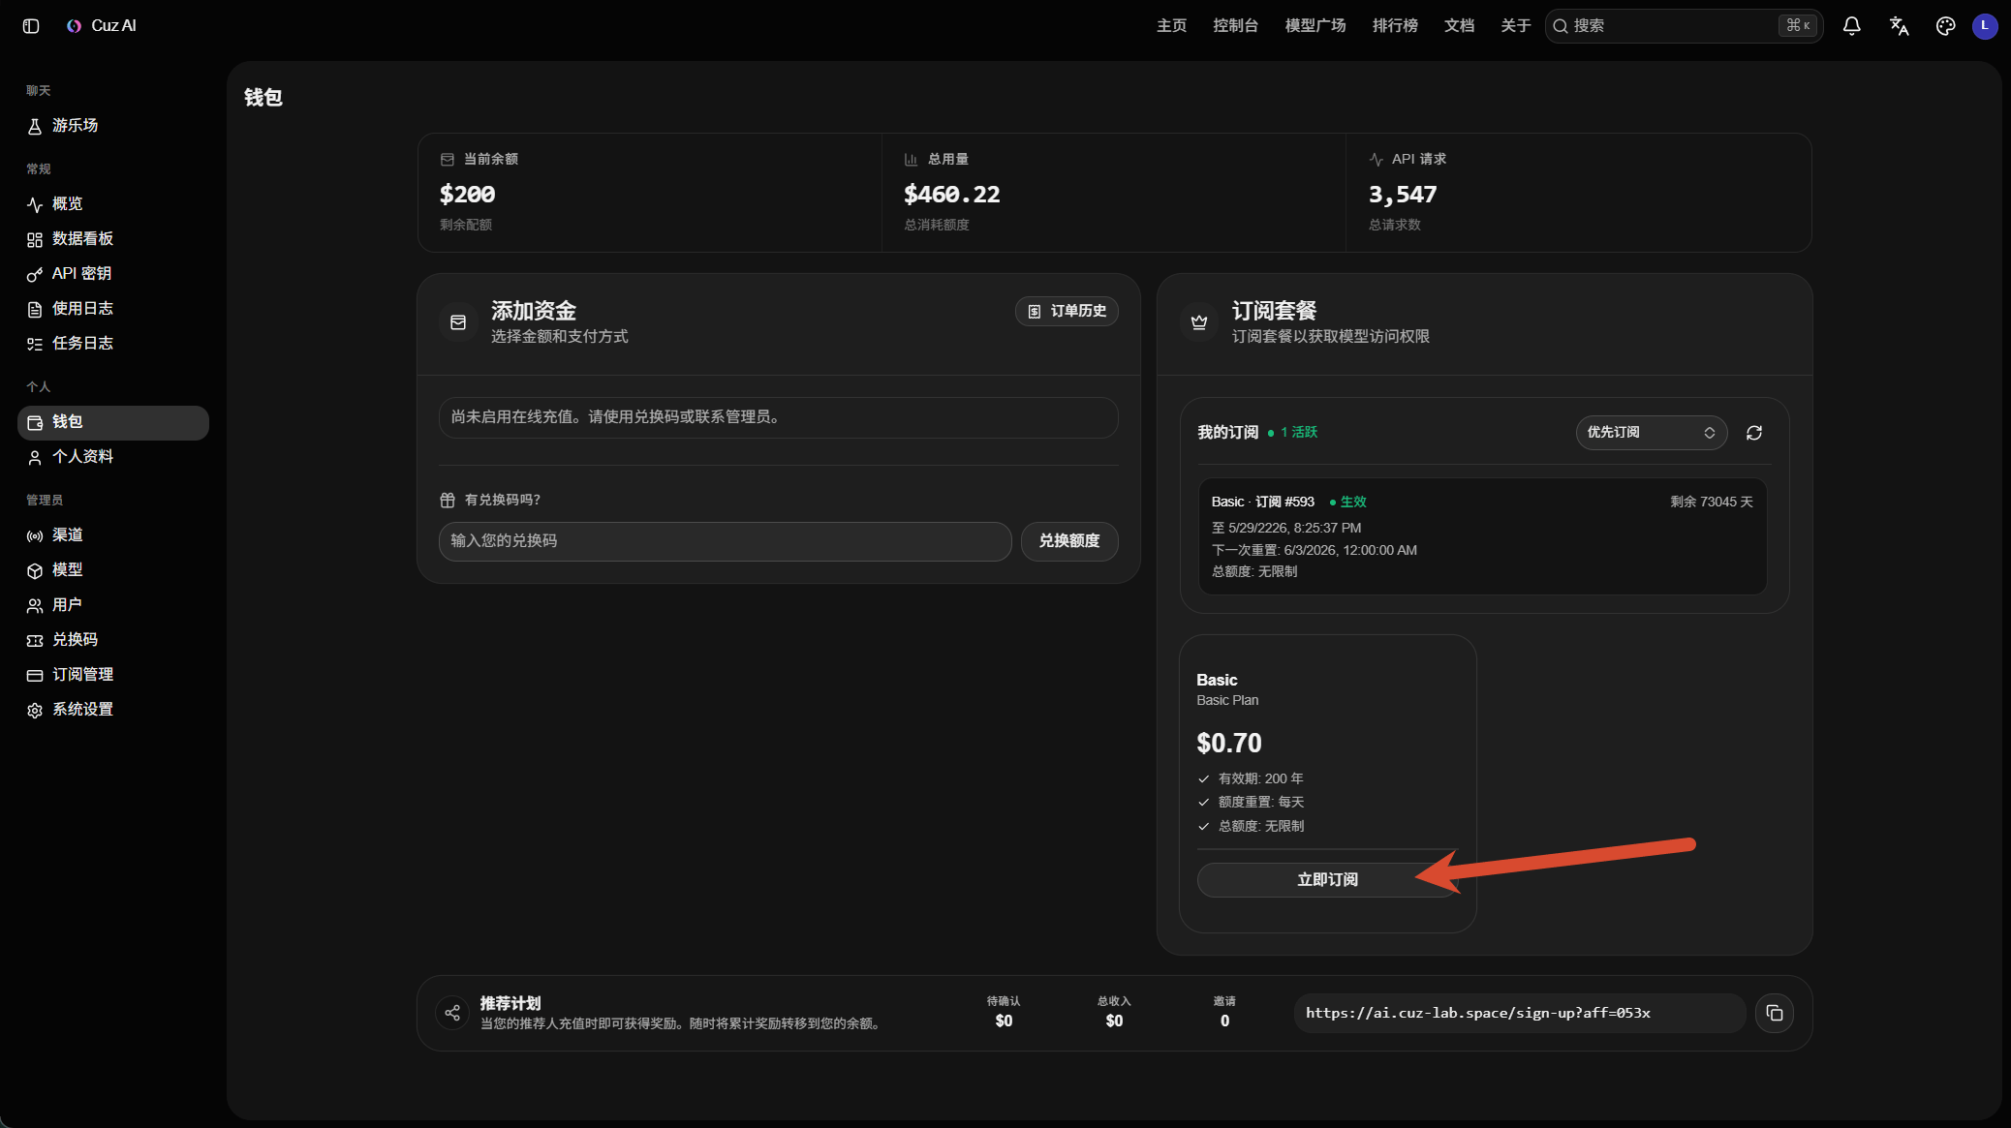Viewport: 2011px width, 1128px height.
Task: Go to 概览 in the sidebar
Action: tap(113, 204)
